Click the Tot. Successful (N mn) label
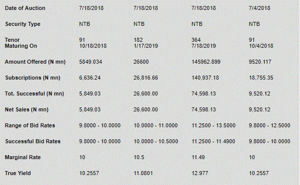The image size is (300, 185). point(34,93)
